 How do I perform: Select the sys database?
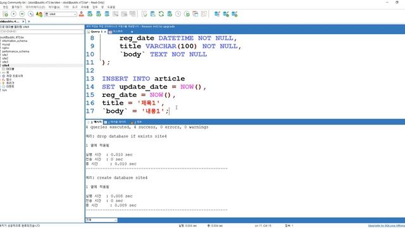(4, 90)
